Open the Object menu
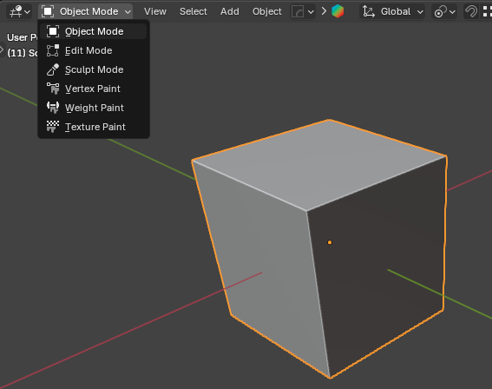Screen dimensions: 492x389 click(267, 11)
